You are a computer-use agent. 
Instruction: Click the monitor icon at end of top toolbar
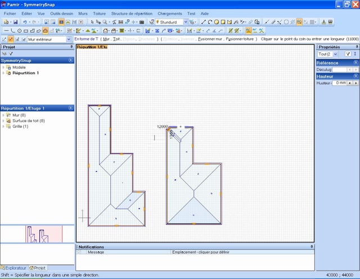click(330, 22)
